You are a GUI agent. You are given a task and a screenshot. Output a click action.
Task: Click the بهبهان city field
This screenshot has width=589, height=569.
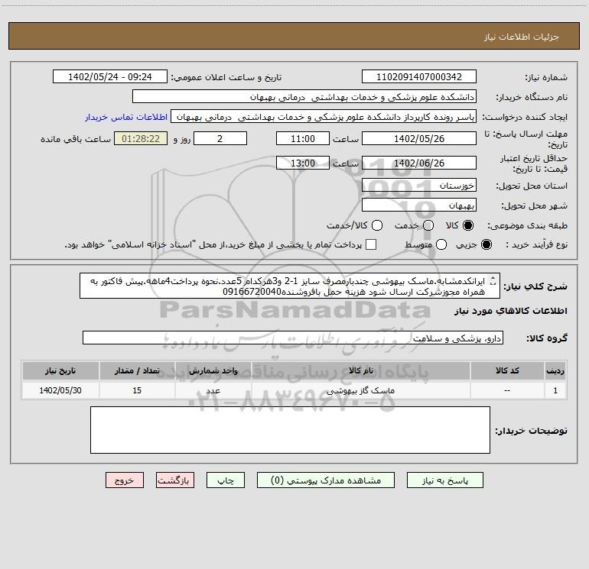(x=419, y=205)
